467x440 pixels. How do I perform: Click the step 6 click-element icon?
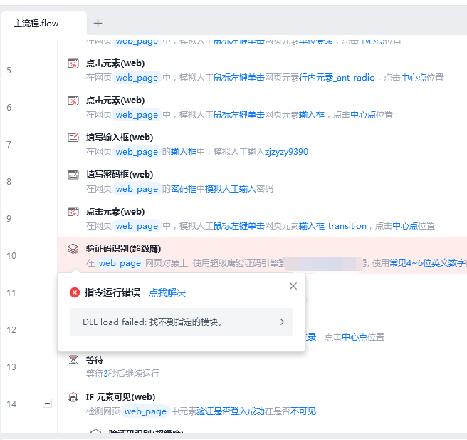coord(73,101)
